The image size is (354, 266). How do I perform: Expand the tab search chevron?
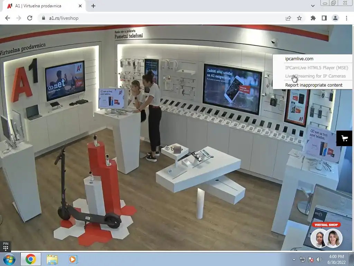click(x=313, y=6)
